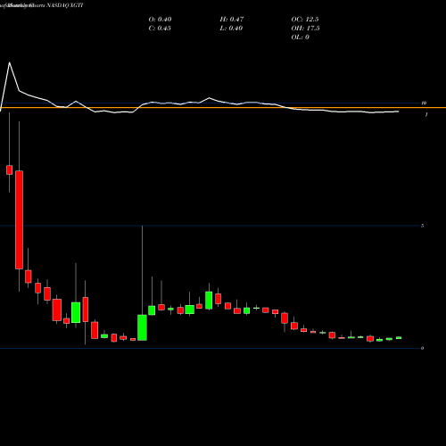
Task: Select the 'C: 0.45' close value
Action: point(160,29)
